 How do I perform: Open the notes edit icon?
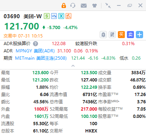click(112, 35)
